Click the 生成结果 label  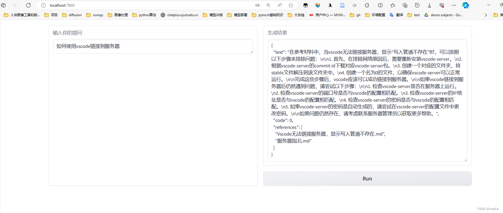277,33
